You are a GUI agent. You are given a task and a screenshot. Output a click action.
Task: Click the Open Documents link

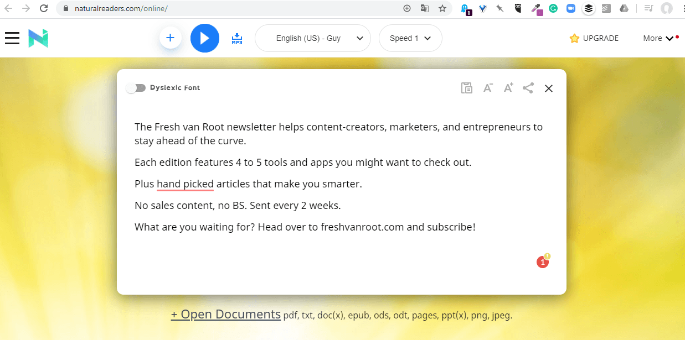[225, 315]
